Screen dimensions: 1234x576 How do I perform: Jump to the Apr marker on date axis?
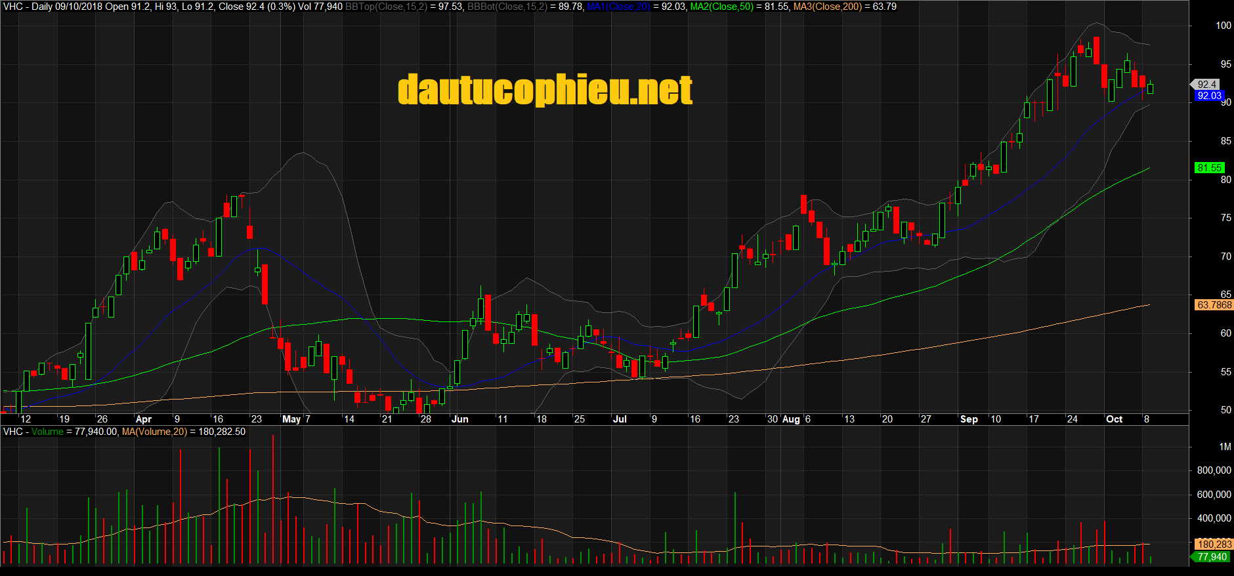pos(143,419)
